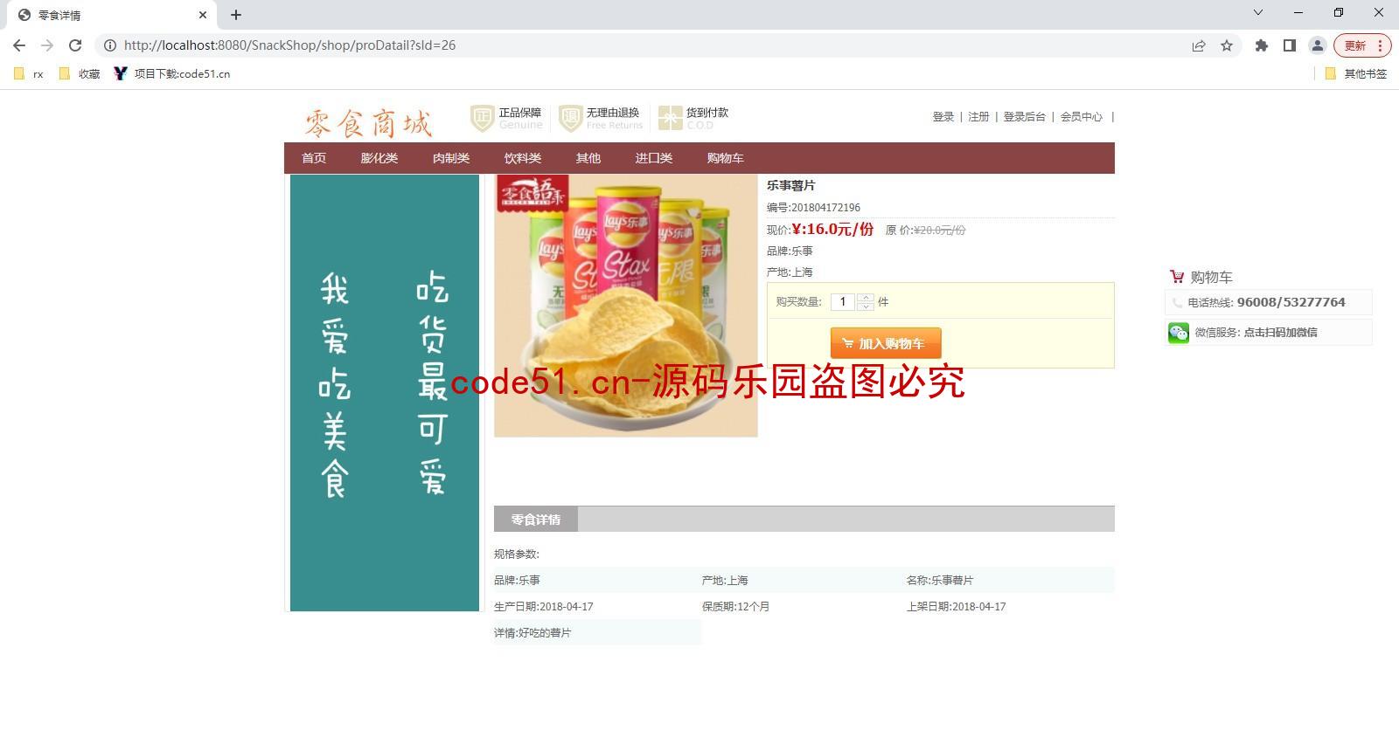Open 购物车 in navigation bar

point(726,158)
